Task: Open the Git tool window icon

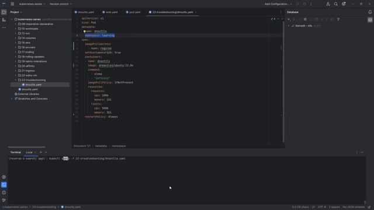Action: pyautogui.click(x=4, y=200)
